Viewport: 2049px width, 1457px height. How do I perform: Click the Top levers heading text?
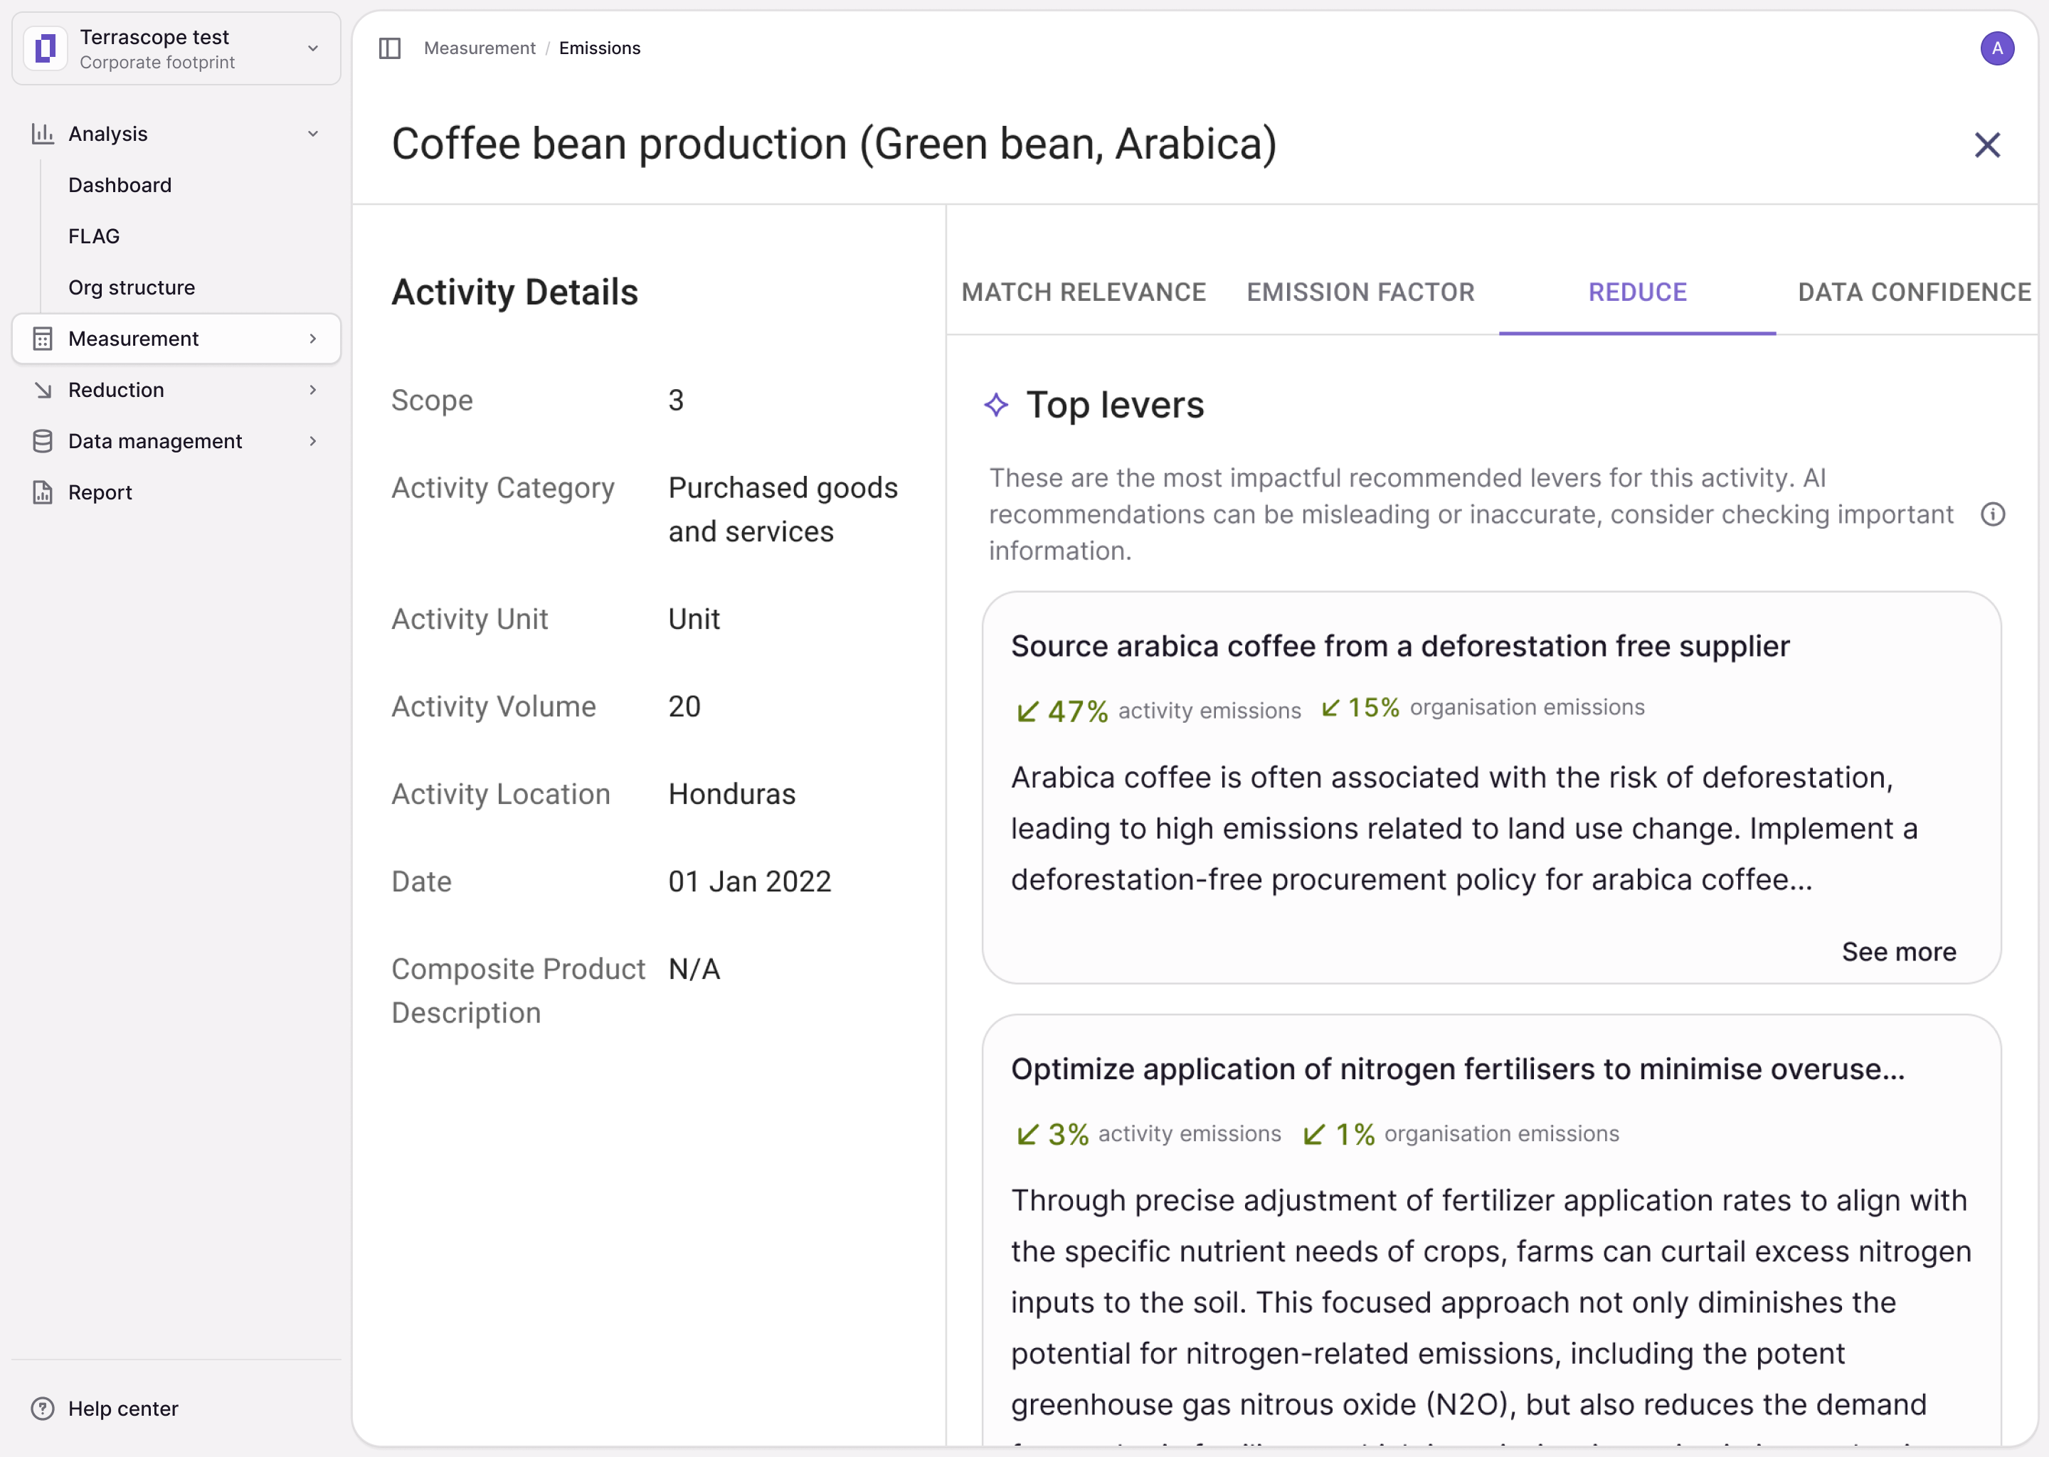(x=1115, y=405)
